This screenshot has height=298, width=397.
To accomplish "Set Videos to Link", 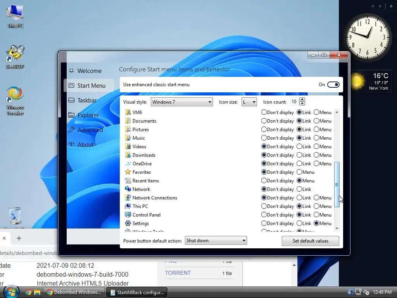I will tap(299, 146).
